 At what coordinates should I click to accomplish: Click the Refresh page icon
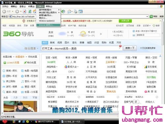point(30,11)
